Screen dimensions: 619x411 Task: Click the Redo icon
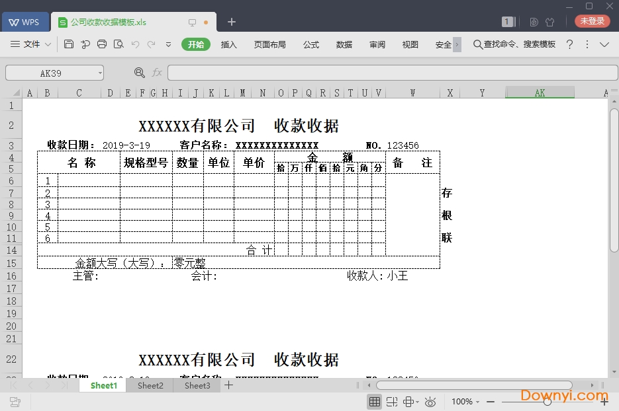click(152, 44)
